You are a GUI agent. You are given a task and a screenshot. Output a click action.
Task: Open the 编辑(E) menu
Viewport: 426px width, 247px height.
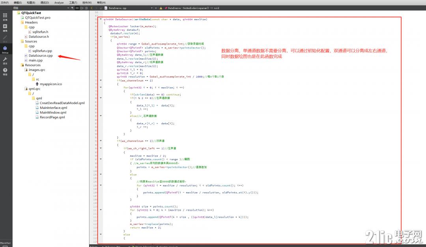18,2
